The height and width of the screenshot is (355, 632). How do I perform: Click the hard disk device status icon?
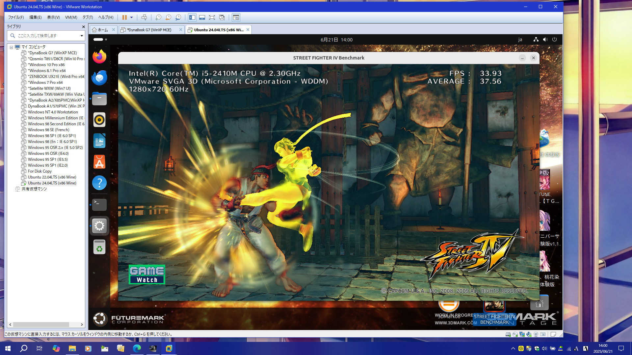coord(508,334)
